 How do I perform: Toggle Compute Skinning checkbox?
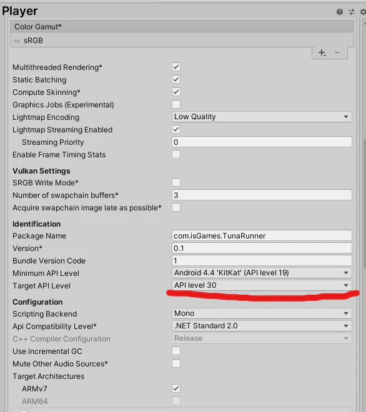[176, 92]
